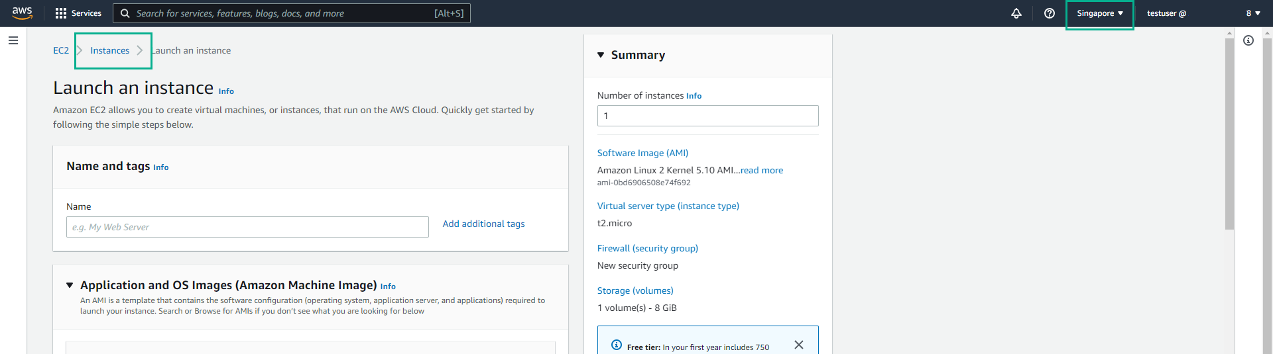Click Software Image (AMI) link
This screenshot has height=354, width=1273.
tap(642, 153)
